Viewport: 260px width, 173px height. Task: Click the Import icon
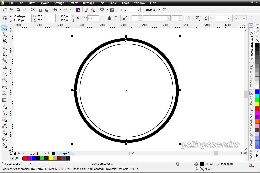tap(87, 10)
